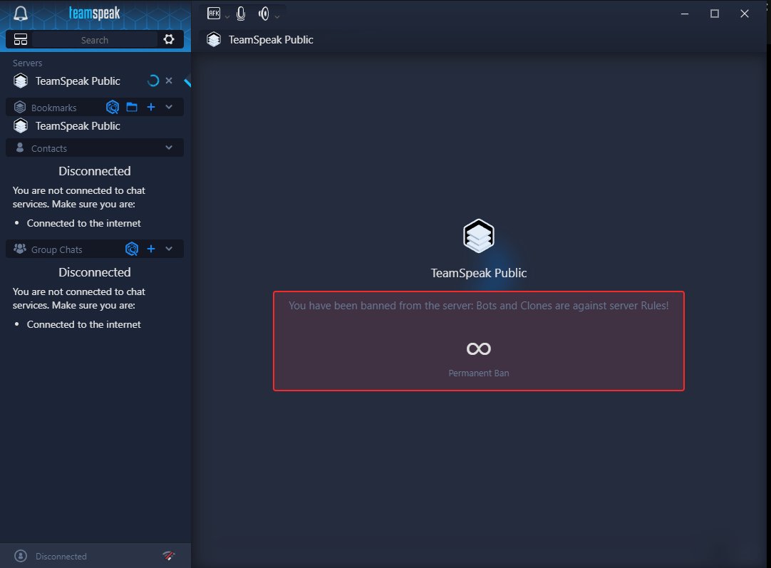Click the user avatar icon in status bar
The width and height of the screenshot is (771, 568).
(21, 556)
